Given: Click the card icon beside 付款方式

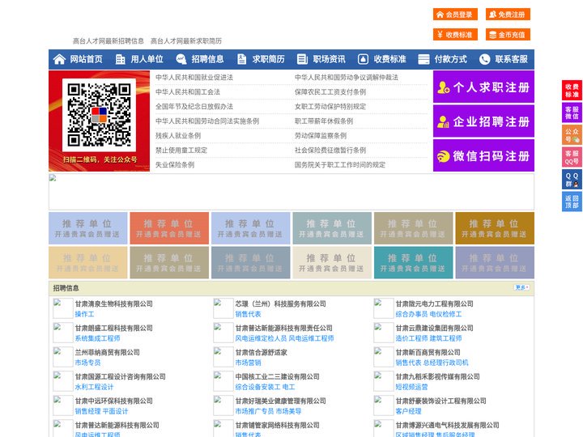Looking at the screenshot, I should click(423, 59).
